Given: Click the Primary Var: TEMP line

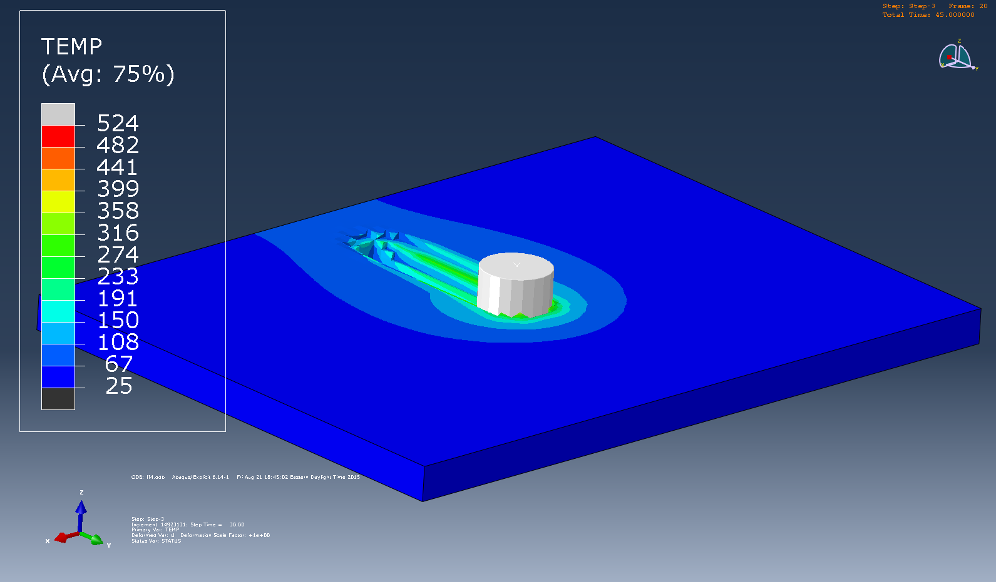Looking at the screenshot, I should (x=155, y=529).
